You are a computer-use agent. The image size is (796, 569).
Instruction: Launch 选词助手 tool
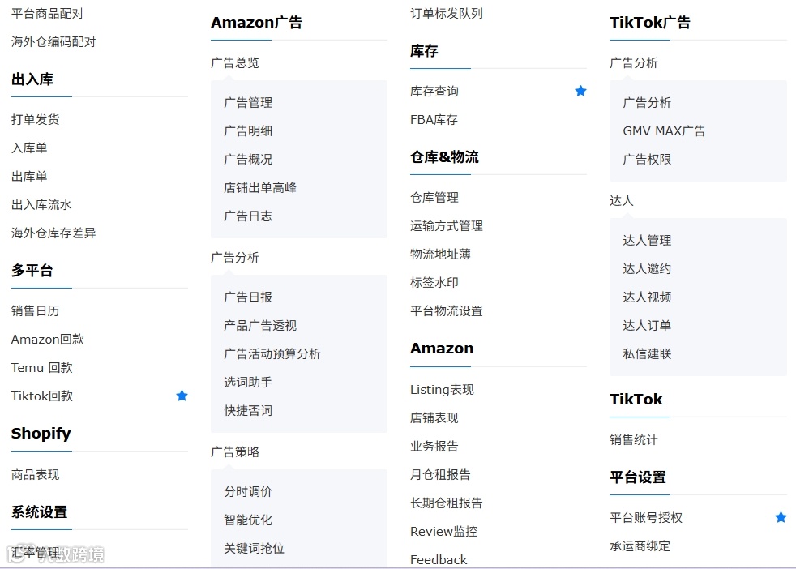click(x=248, y=383)
